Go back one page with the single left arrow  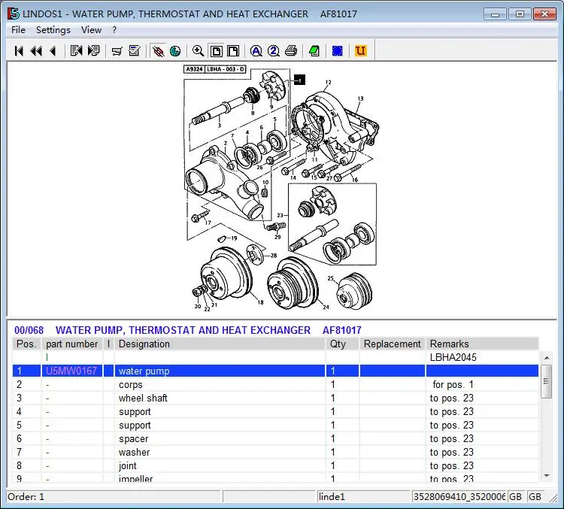coord(53,51)
